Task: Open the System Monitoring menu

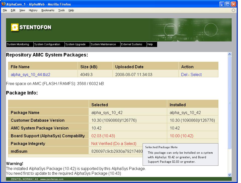Action: [18, 44]
